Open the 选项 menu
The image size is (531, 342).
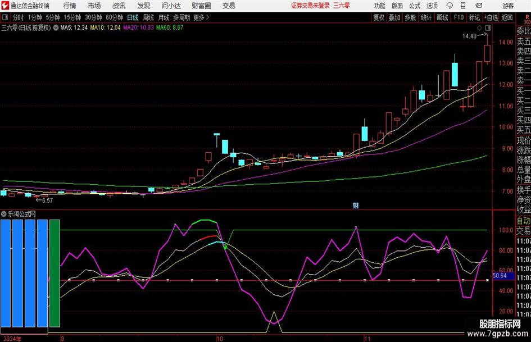click(432, 6)
